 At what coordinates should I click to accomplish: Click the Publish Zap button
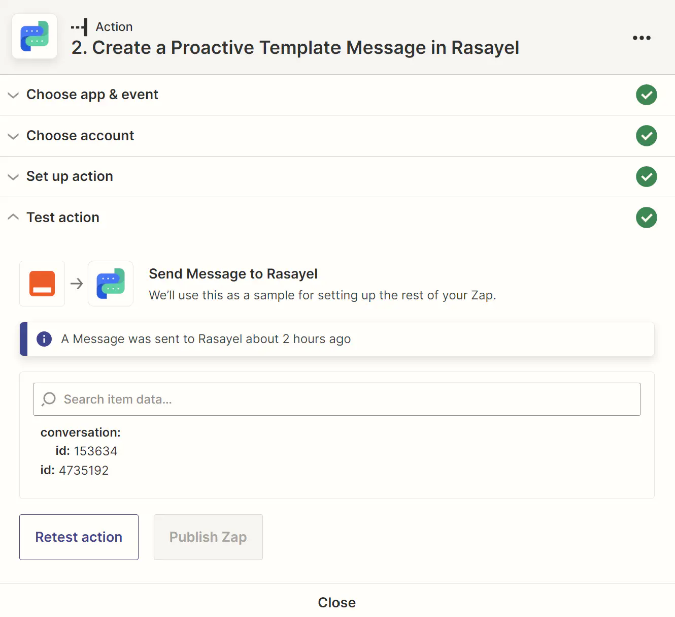pyautogui.click(x=208, y=537)
